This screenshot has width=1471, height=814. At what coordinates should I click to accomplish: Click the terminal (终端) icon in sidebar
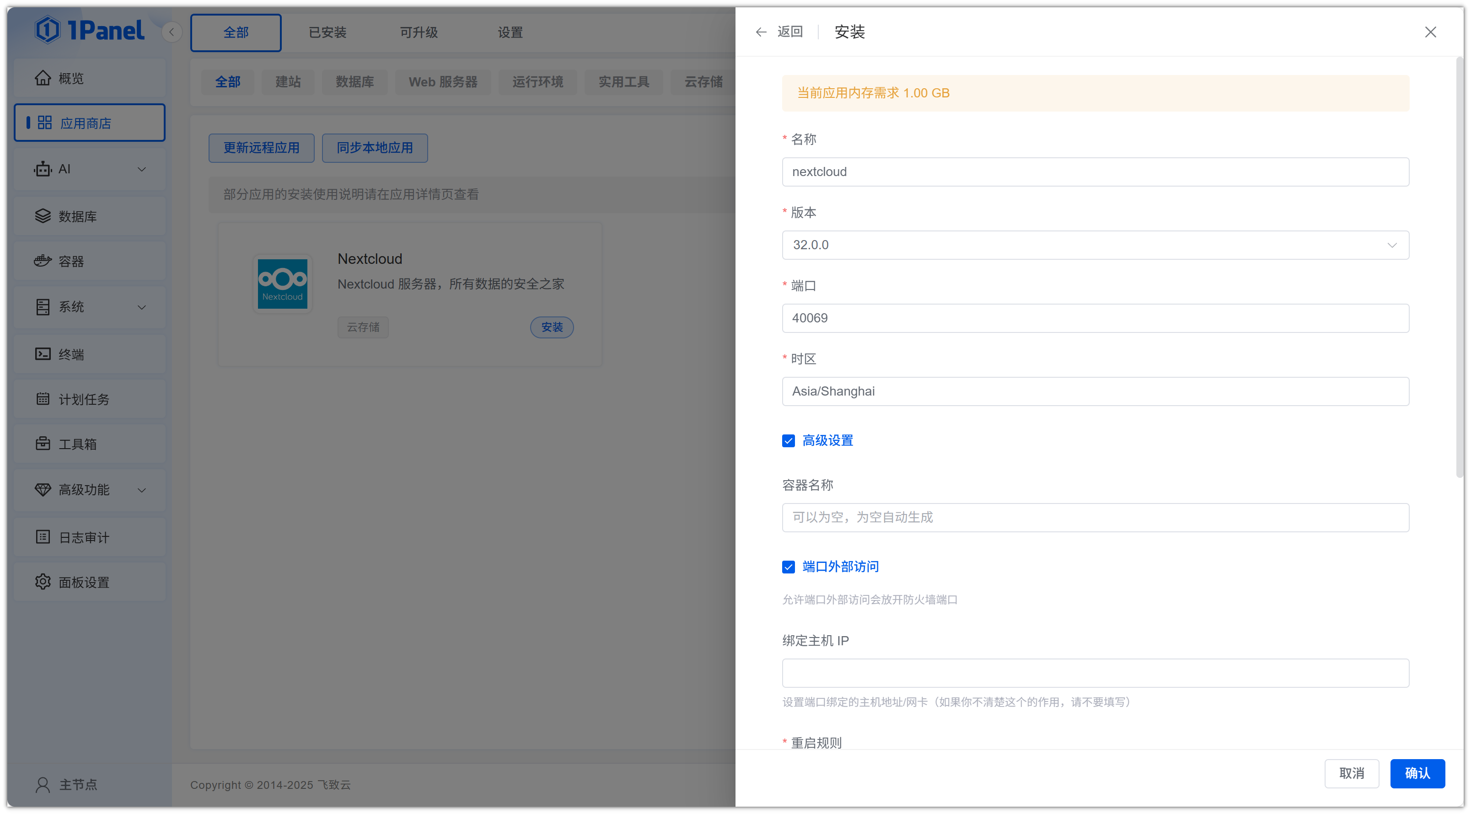pos(43,354)
